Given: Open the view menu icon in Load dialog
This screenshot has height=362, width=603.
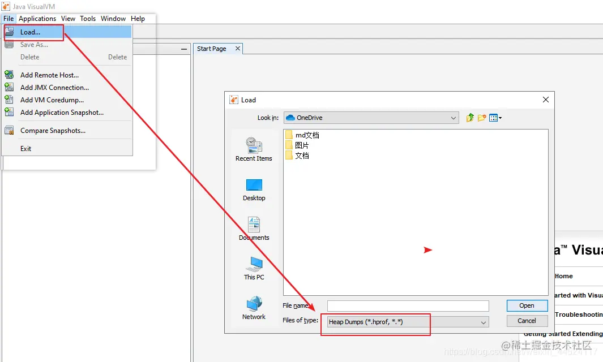Looking at the screenshot, I should tap(495, 118).
